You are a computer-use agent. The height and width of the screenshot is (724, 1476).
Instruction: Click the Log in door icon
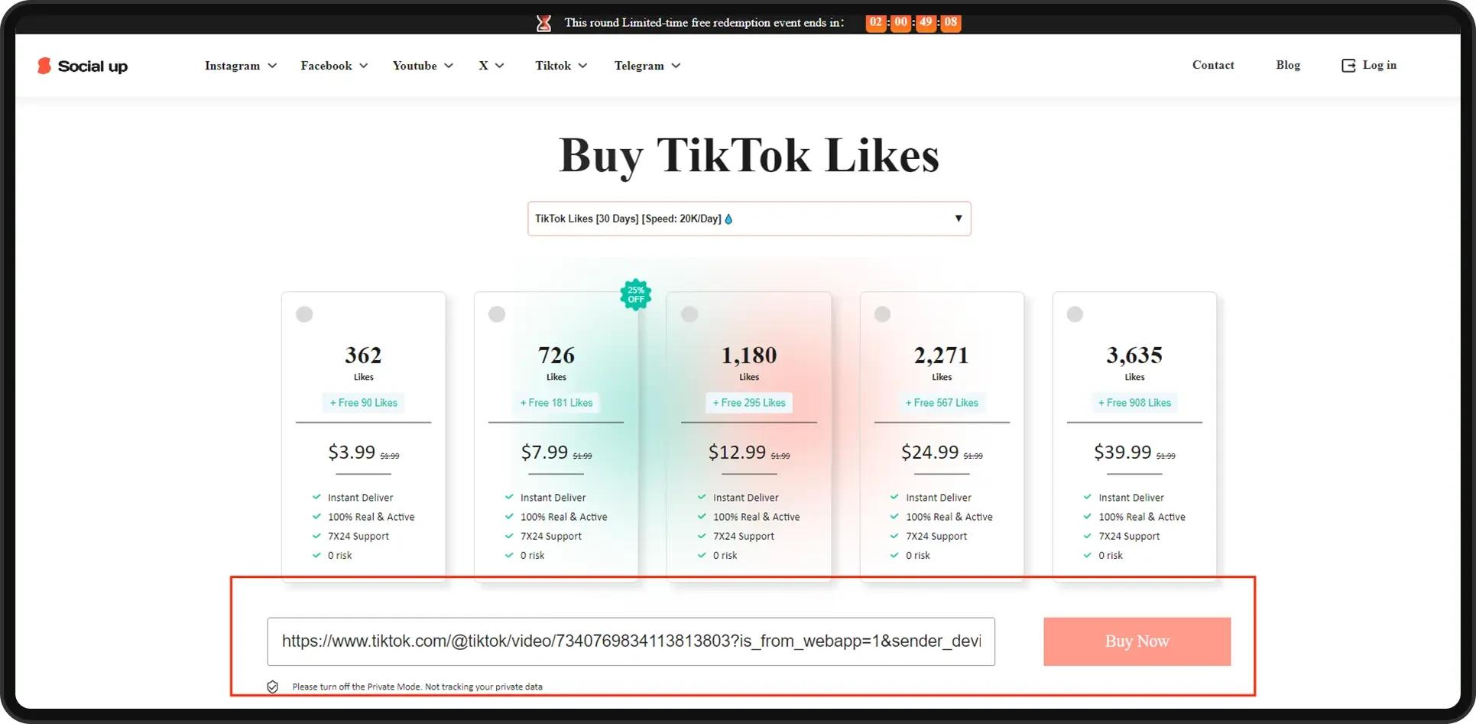tap(1348, 66)
